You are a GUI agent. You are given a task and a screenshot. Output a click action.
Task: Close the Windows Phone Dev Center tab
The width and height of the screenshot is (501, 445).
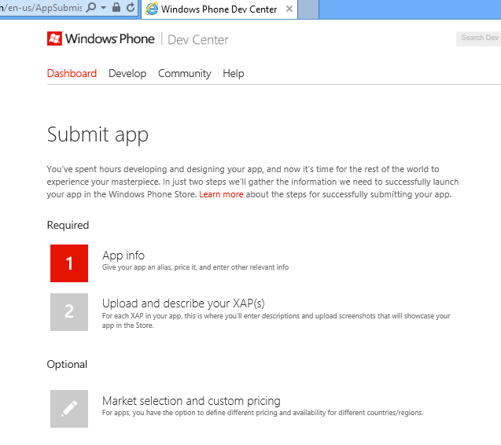point(289,9)
